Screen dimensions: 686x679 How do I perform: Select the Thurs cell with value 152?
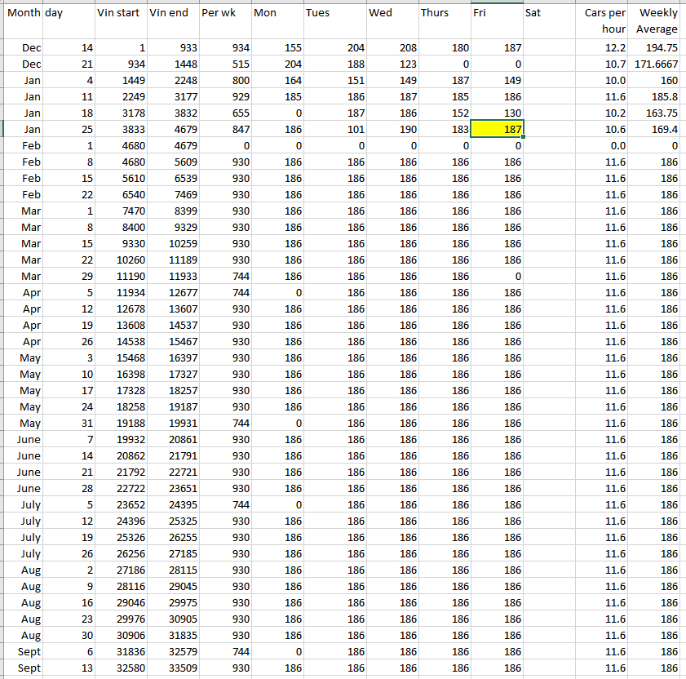445,113
